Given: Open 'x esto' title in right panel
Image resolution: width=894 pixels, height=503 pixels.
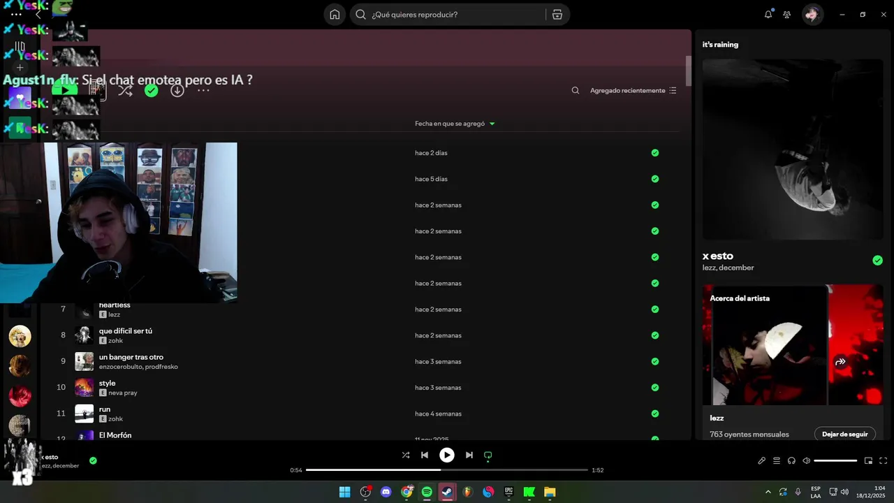Looking at the screenshot, I should pos(717,256).
